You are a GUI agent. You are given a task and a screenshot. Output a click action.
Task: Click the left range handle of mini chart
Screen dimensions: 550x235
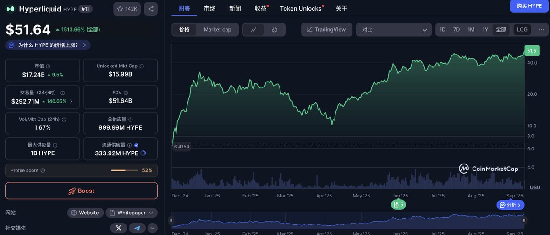pyautogui.click(x=171, y=220)
